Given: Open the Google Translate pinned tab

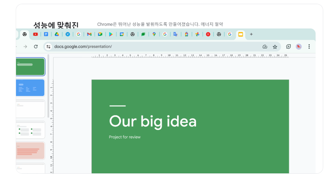Looking at the screenshot, I should pyautogui.click(x=176, y=34).
